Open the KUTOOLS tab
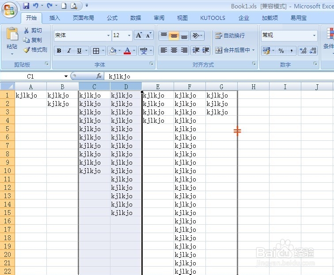Viewport: 334px width, 275px height. pos(213,18)
